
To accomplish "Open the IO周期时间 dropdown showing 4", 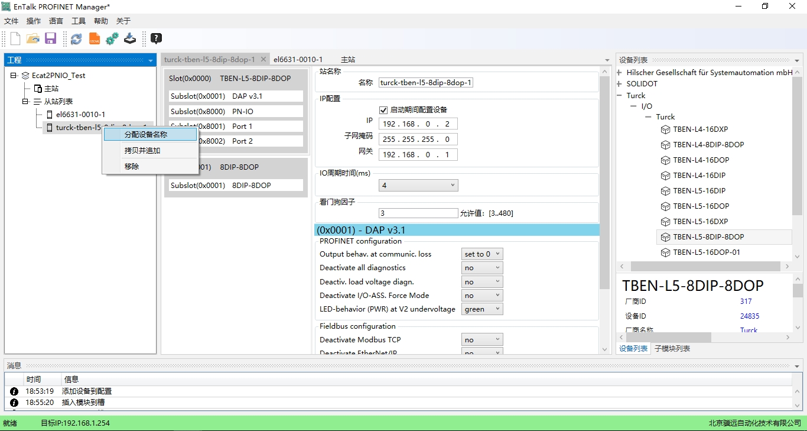I will (418, 186).
